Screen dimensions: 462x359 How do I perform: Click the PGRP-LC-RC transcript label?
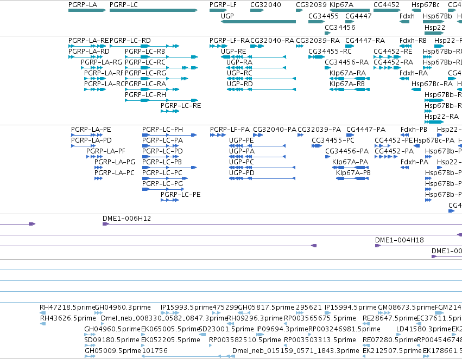pos(145,62)
